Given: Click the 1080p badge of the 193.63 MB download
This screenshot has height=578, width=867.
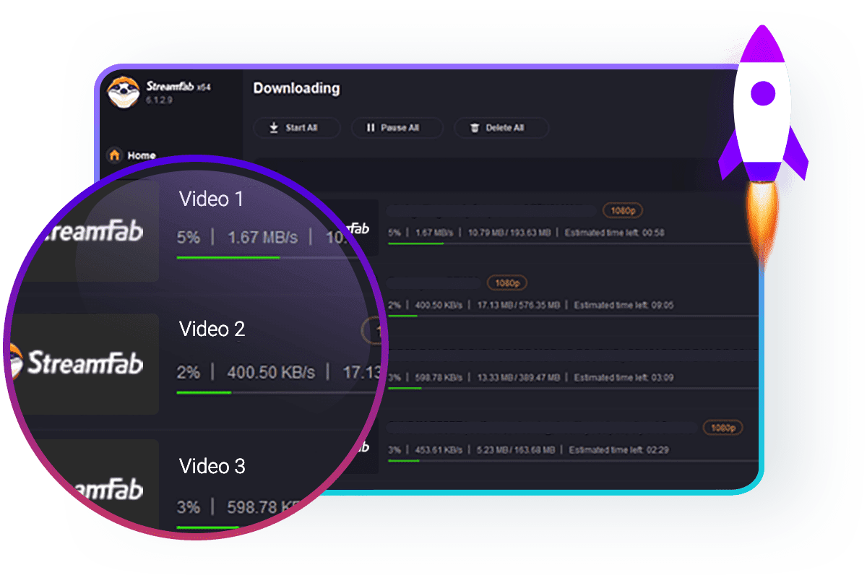Looking at the screenshot, I should (x=623, y=211).
